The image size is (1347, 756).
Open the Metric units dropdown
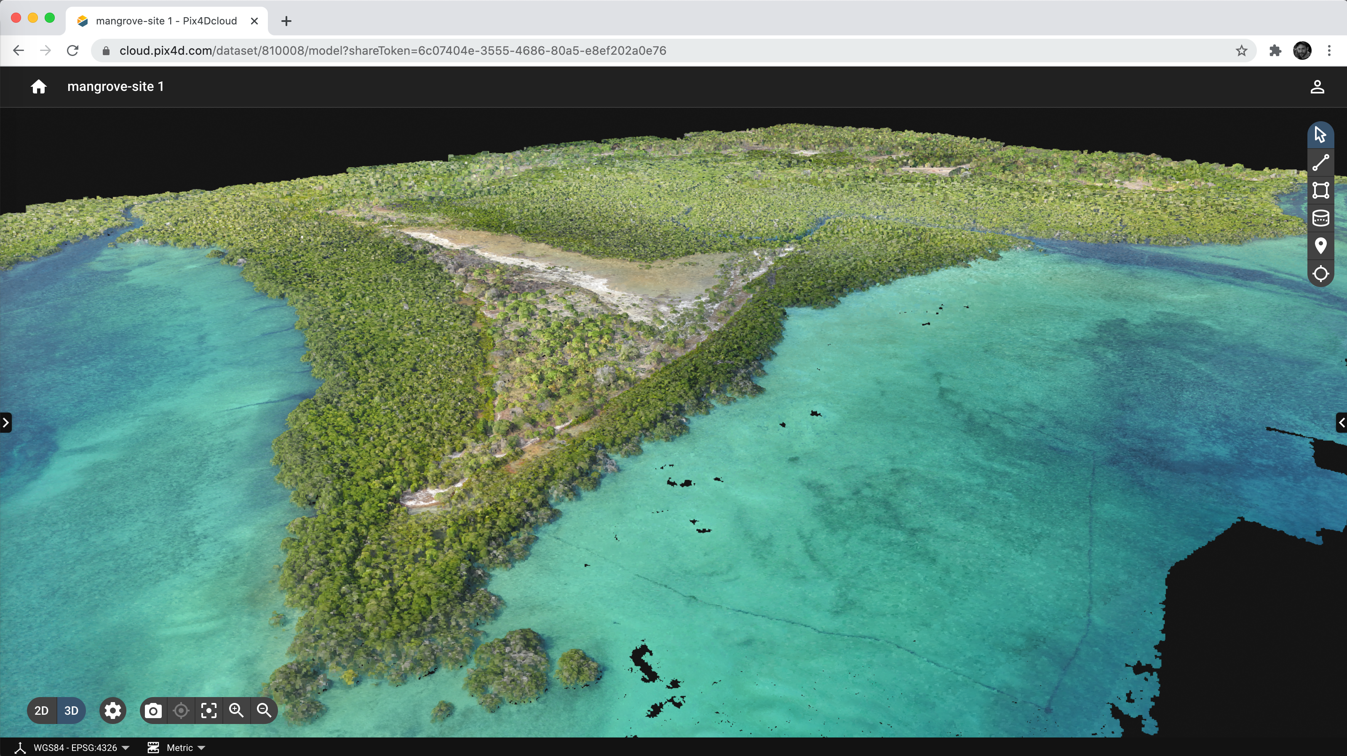179,748
